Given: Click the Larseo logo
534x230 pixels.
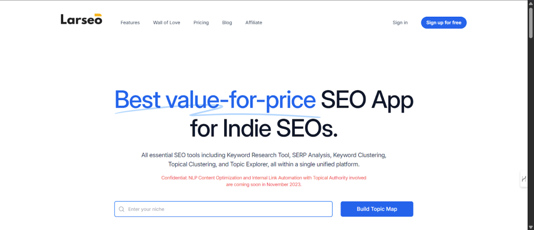Looking at the screenshot, I should click(81, 20).
